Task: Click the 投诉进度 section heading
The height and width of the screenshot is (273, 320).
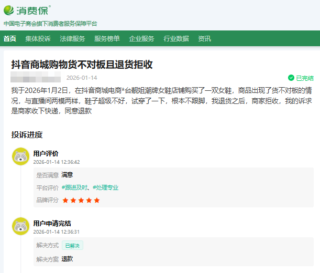Action: 27,135
